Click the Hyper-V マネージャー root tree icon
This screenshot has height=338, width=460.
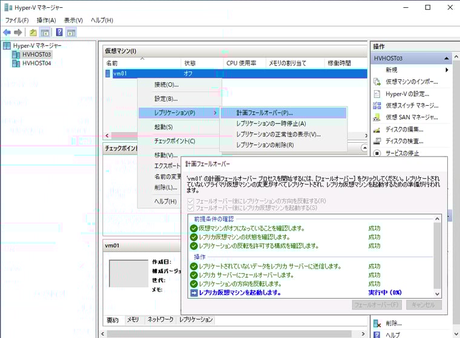coord(7,45)
